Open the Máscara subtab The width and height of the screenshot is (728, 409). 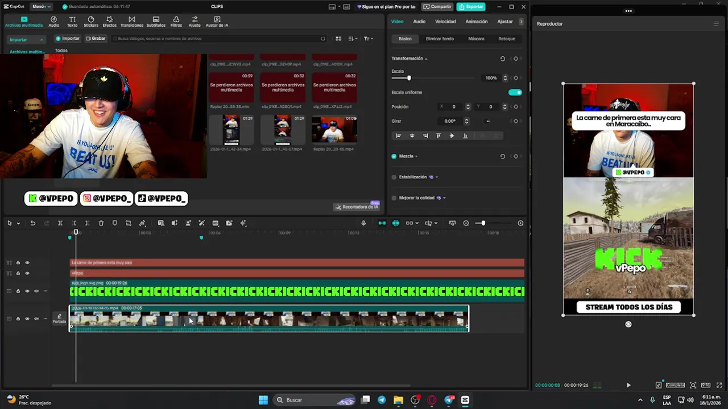click(x=476, y=39)
